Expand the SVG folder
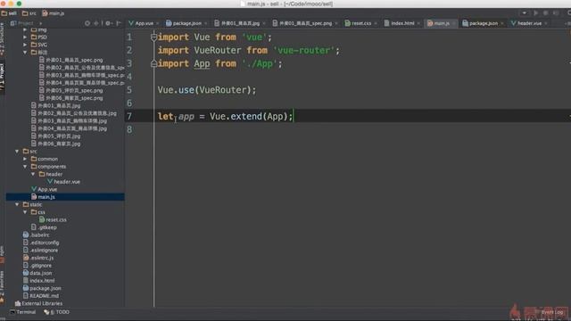This screenshot has height=321, width=571. pyautogui.click(x=25, y=45)
